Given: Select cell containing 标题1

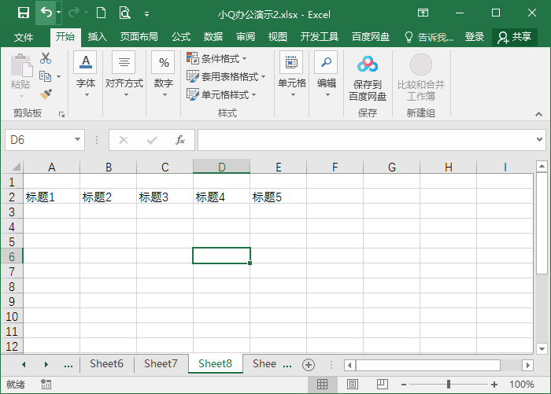Looking at the screenshot, I should [52, 197].
